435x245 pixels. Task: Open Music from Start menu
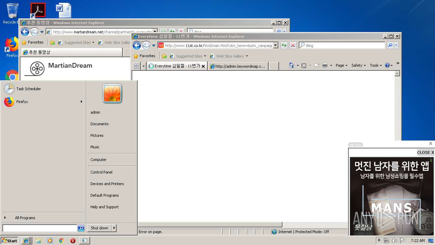click(x=95, y=147)
